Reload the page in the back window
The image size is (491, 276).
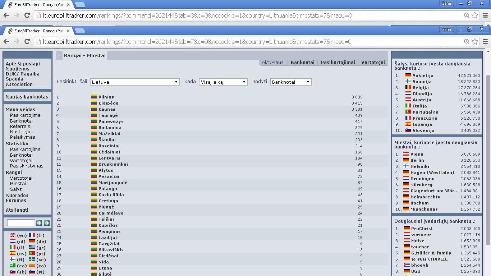tap(27, 15)
